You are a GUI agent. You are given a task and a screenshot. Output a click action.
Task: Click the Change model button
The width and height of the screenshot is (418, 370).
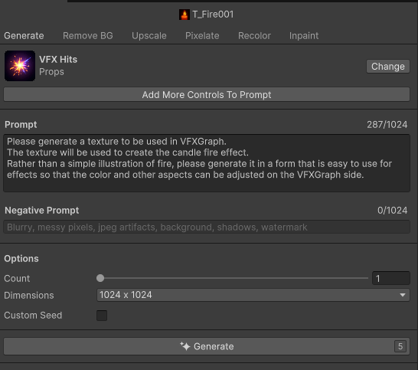[x=388, y=67]
